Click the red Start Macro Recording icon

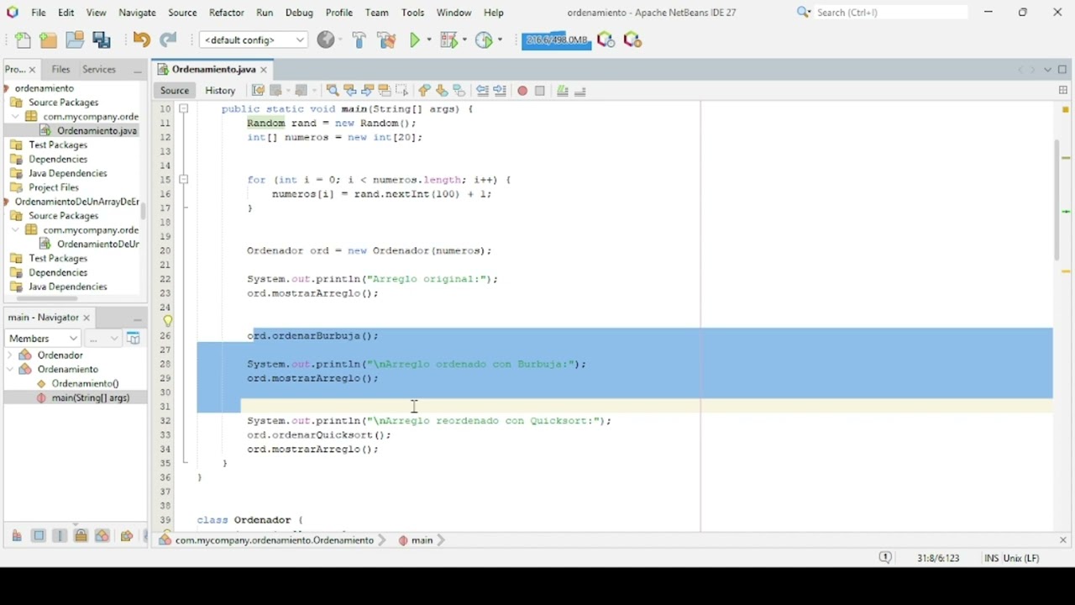tap(522, 91)
